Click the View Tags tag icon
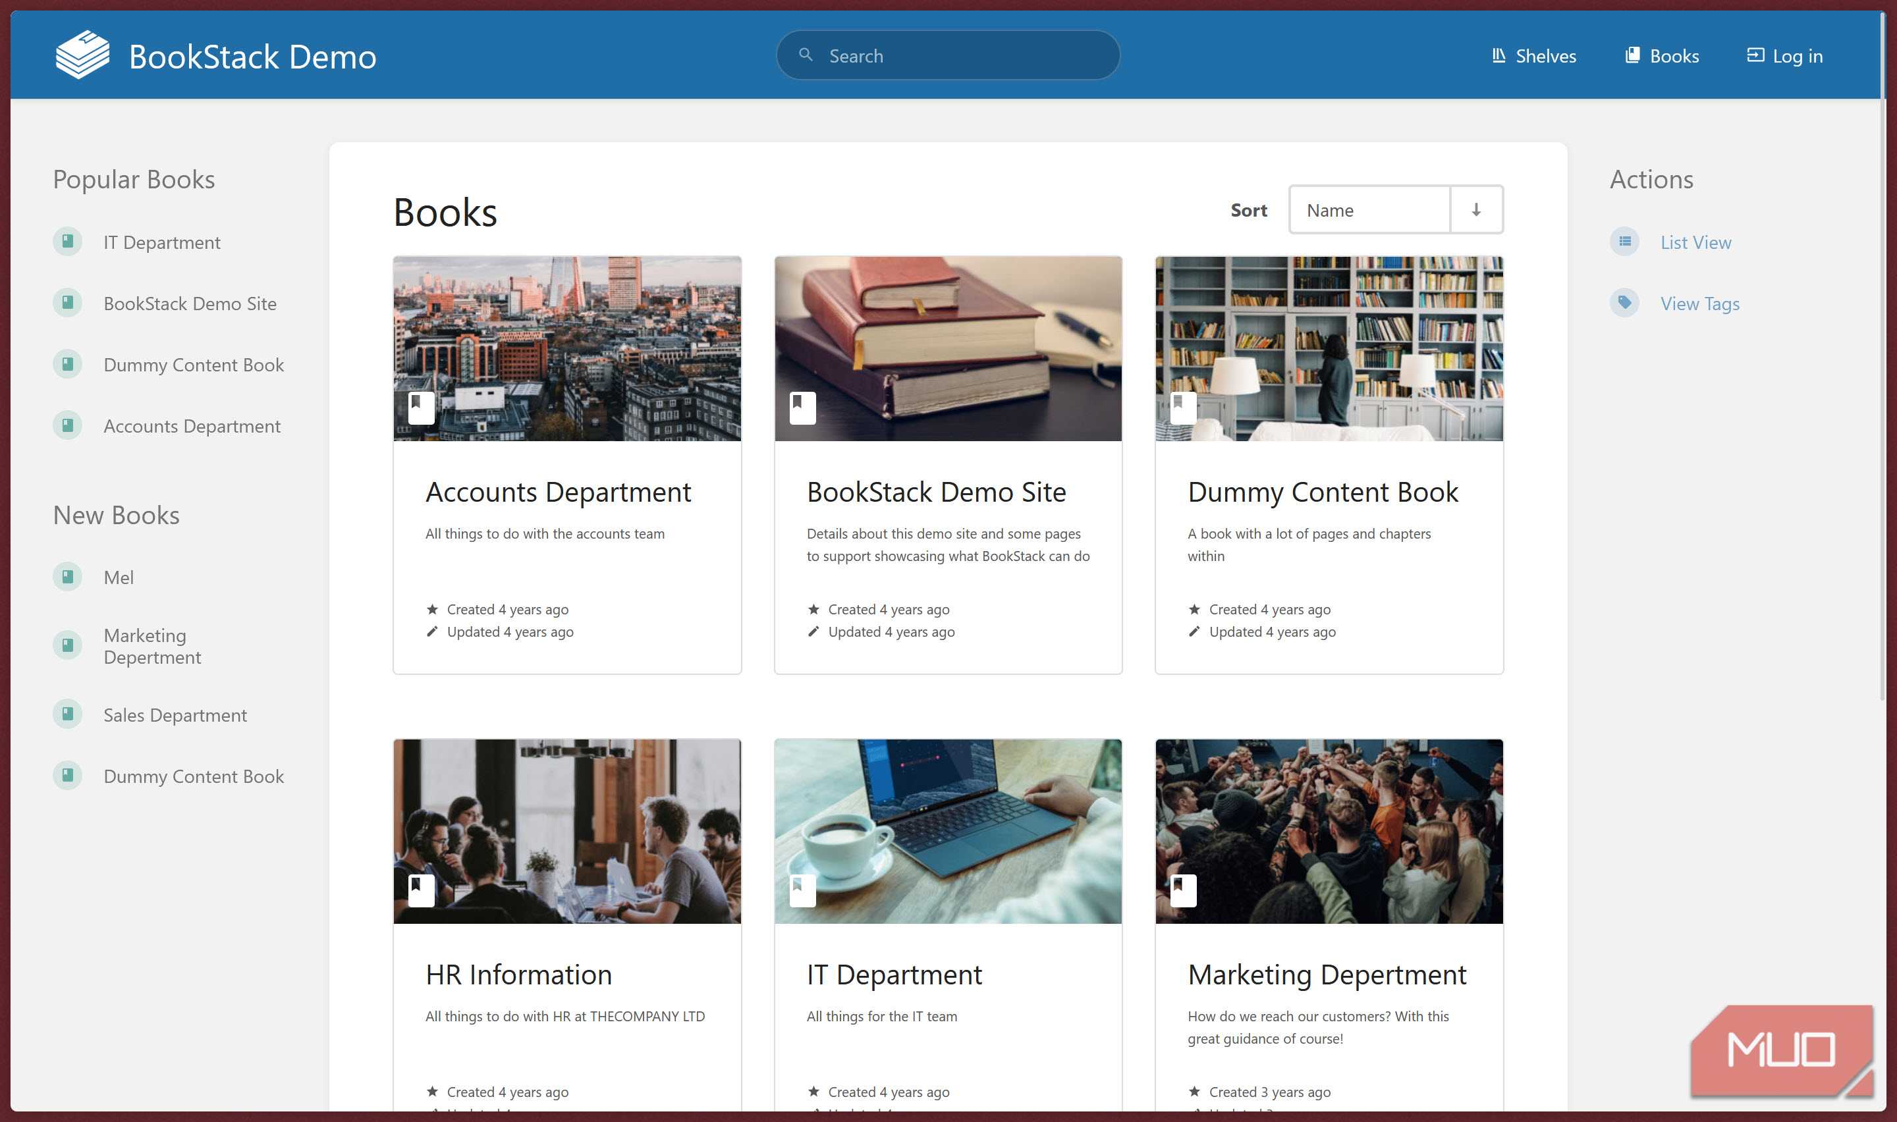Screen dimensions: 1897x1122 click(x=1625, y=303)
